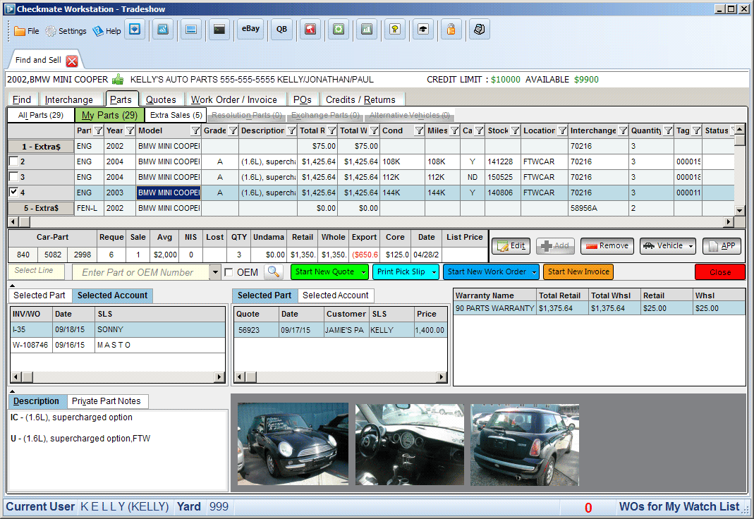Check the checkbox for parts row 2
The image size is (754, 519).
pos(14,161)
